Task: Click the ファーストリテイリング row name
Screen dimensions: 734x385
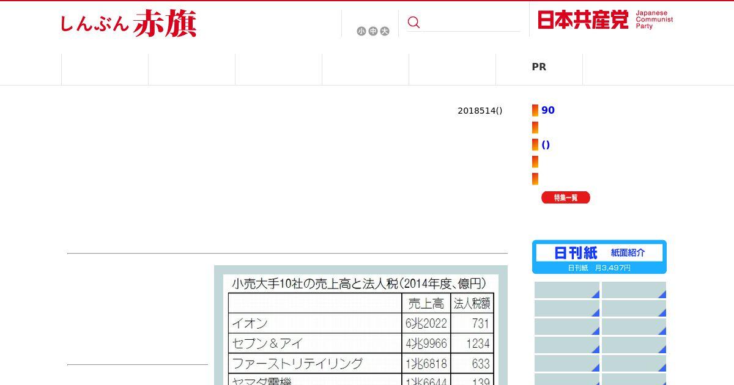Action: click(x=297, y=364)
